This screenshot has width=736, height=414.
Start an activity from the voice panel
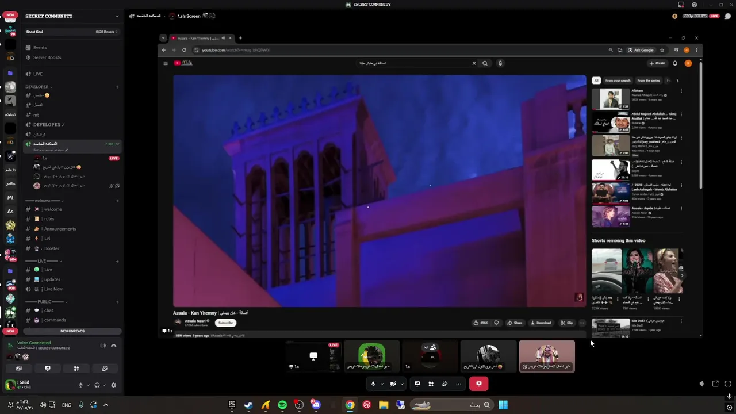point(76,369)
